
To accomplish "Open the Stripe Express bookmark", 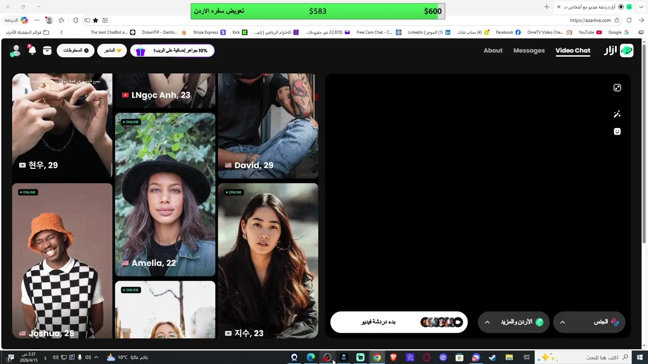I will click(x=209, y=32).
